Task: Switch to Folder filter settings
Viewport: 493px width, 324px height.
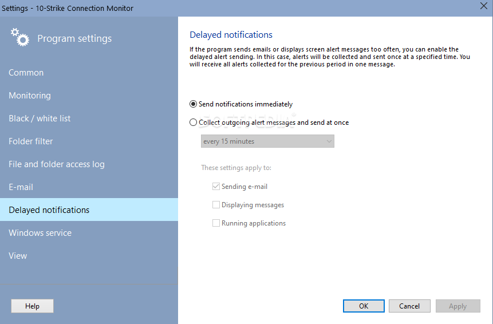Action: point(89,141)
